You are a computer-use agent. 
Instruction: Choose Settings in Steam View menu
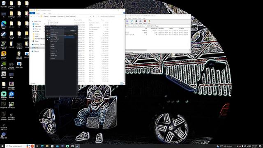(53, 58)
